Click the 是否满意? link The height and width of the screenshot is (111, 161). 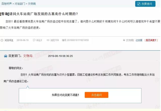point(151,40)
